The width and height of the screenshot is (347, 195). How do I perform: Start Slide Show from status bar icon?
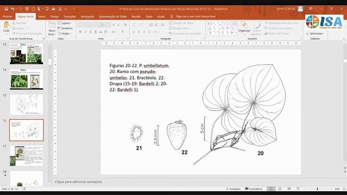298,189
